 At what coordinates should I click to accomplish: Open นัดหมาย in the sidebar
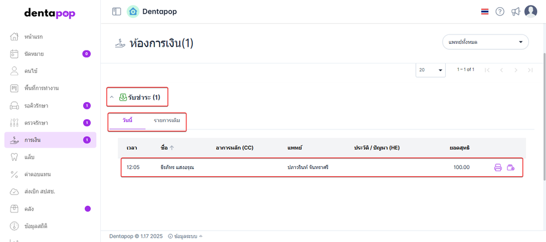34,54
